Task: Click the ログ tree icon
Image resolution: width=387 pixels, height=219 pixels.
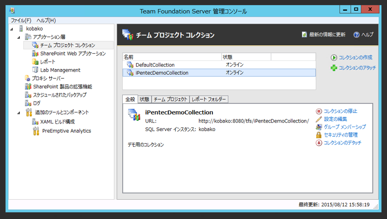Action: click(x=28, y=103)
